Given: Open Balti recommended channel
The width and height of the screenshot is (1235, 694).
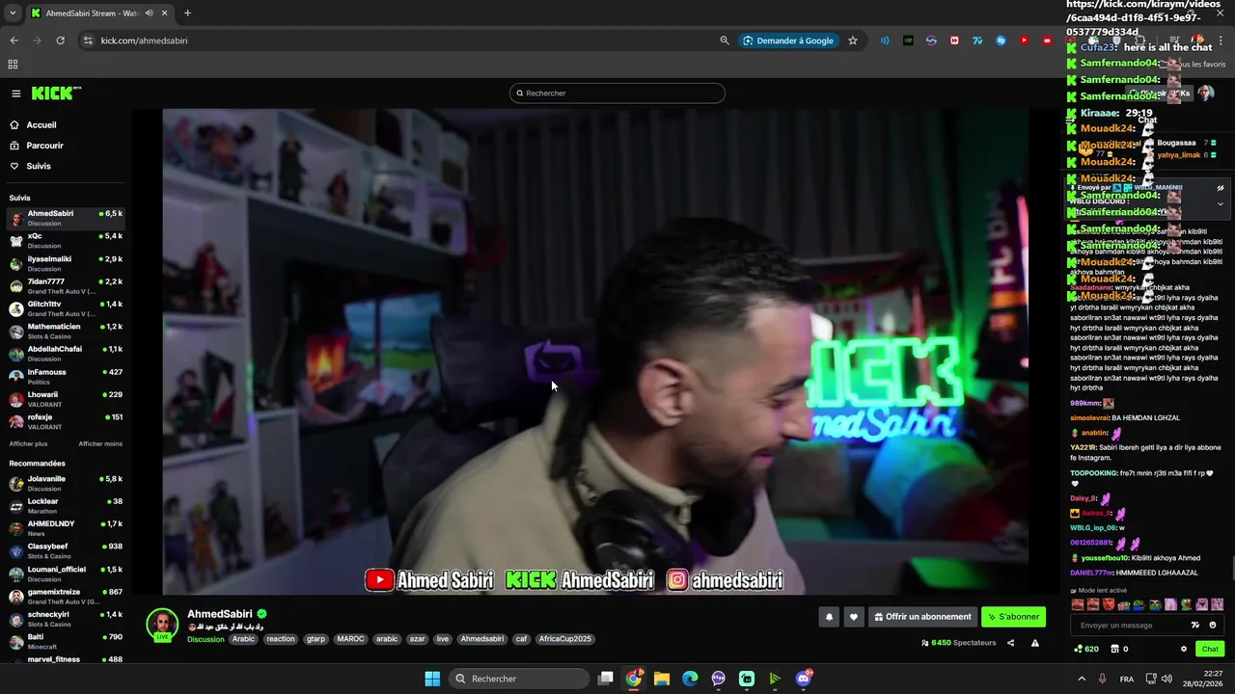Looking at the screenshot, I should (66, 641).
